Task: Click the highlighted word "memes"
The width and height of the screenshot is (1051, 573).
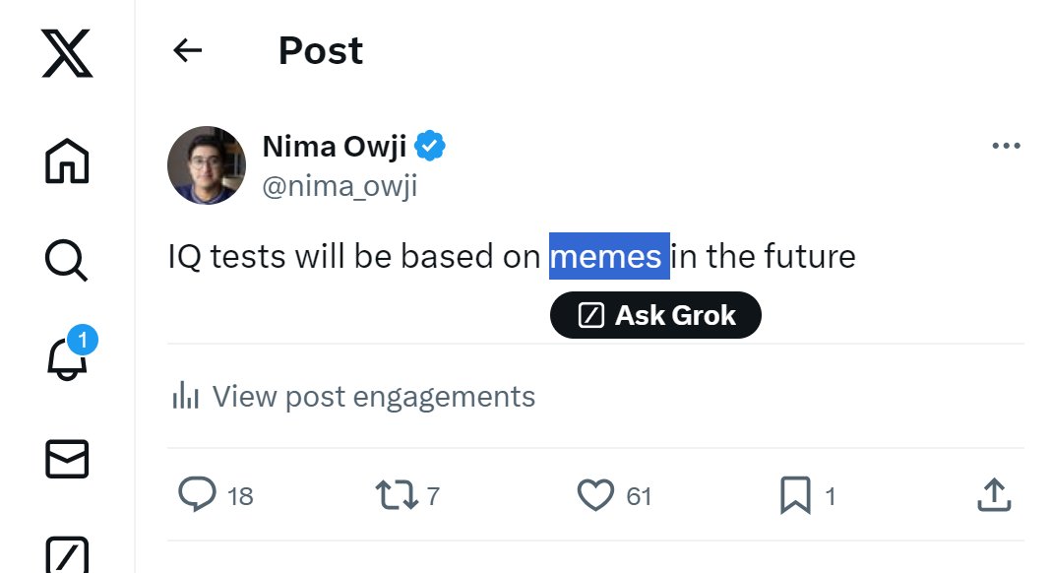Action: click(x=606, y=257)
